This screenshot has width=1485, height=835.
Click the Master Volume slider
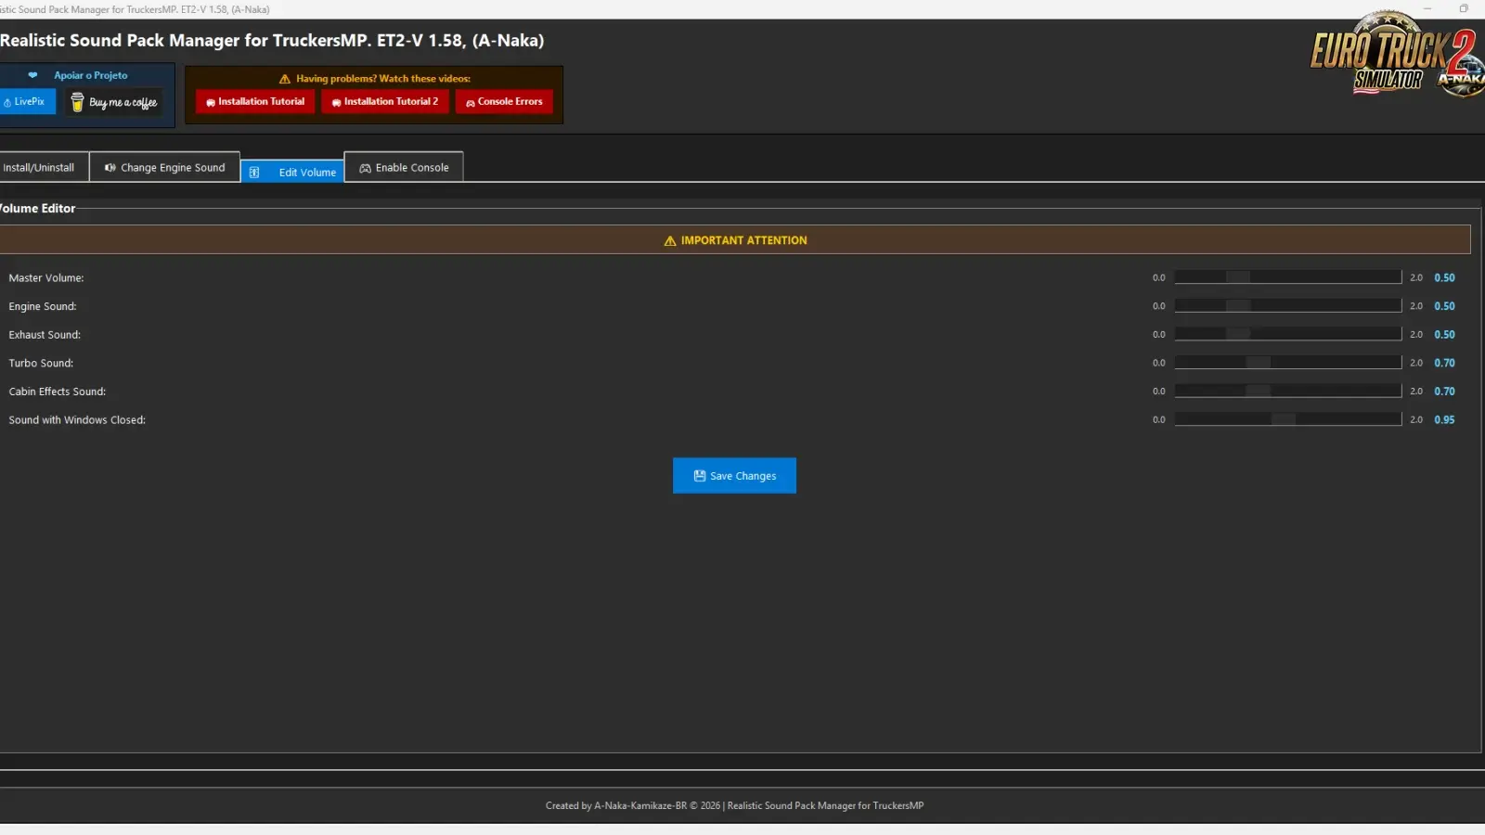pos(1287,277)
